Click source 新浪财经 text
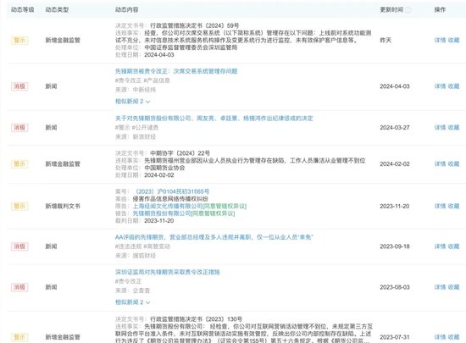The height and width of the screenshot is (343, 466). coord(144,137)
